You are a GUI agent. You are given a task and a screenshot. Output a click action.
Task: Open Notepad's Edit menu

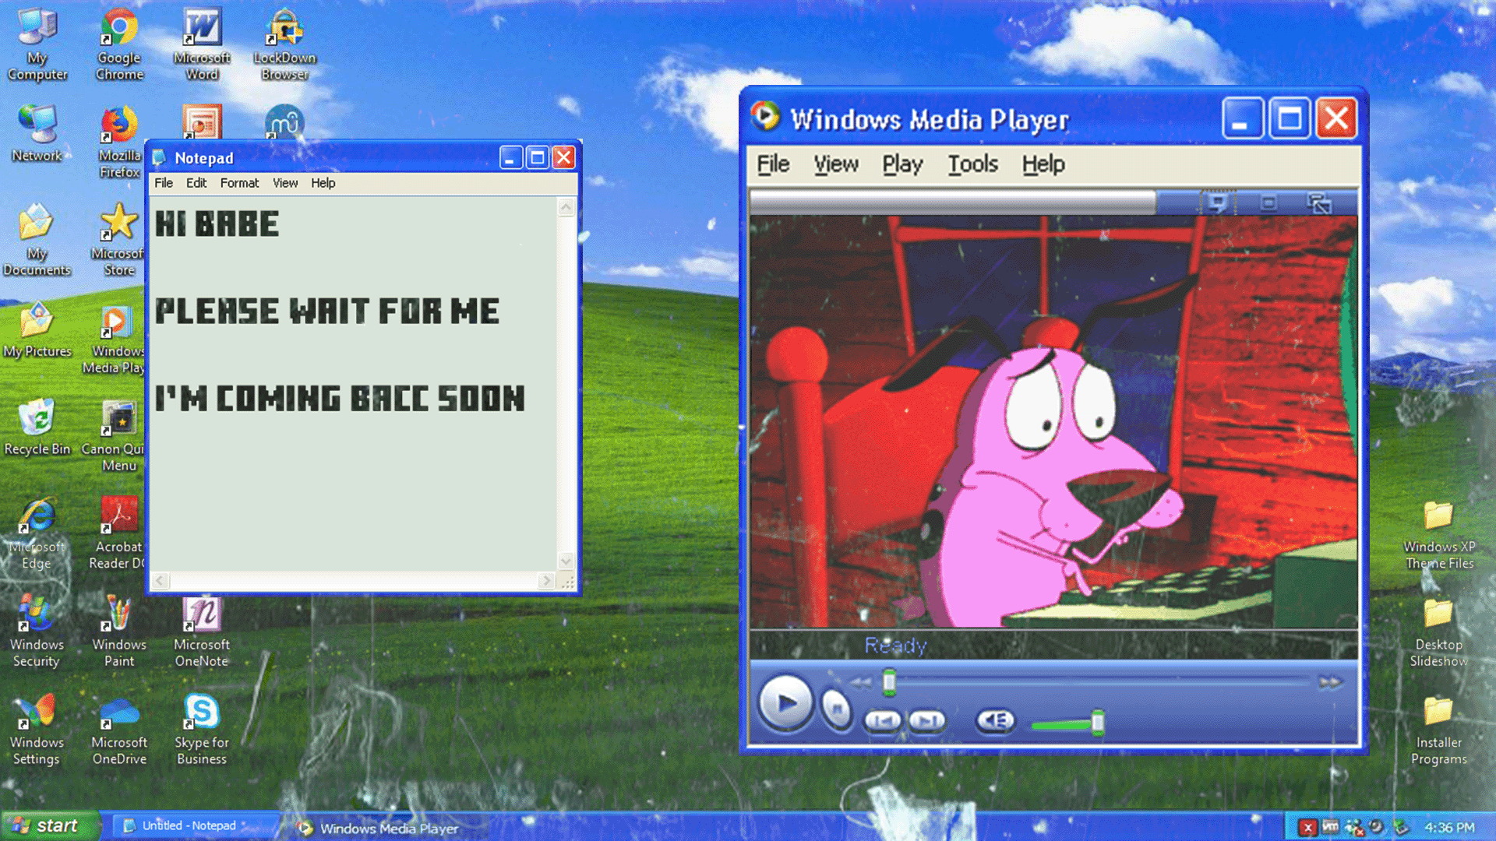196,183
